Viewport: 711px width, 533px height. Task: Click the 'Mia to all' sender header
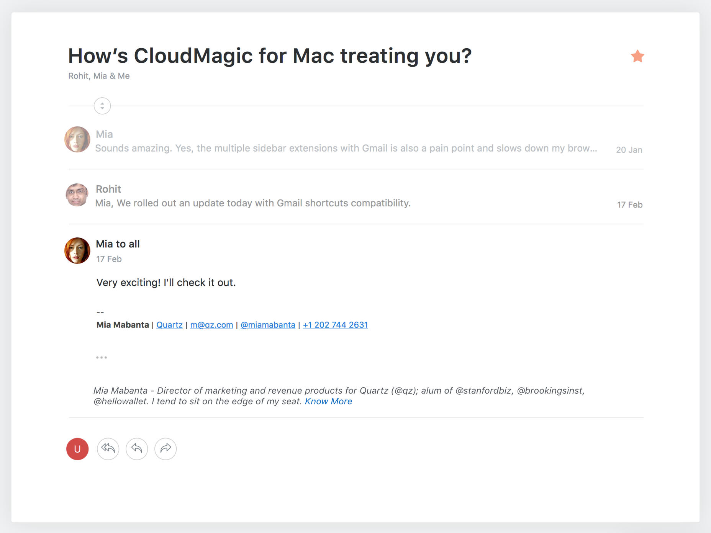point(118,244)
